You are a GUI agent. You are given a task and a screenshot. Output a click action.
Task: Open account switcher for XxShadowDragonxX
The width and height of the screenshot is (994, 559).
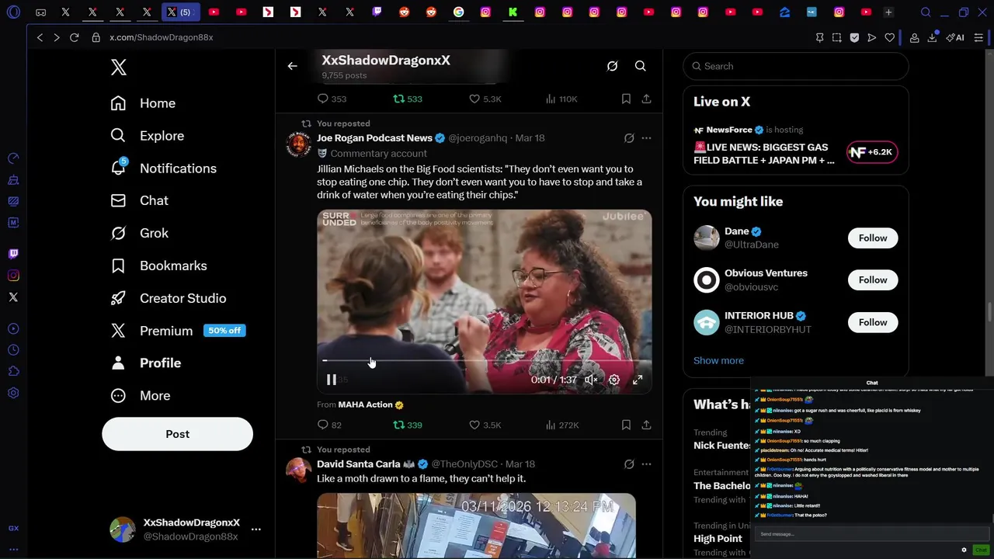tap(186, 529)
